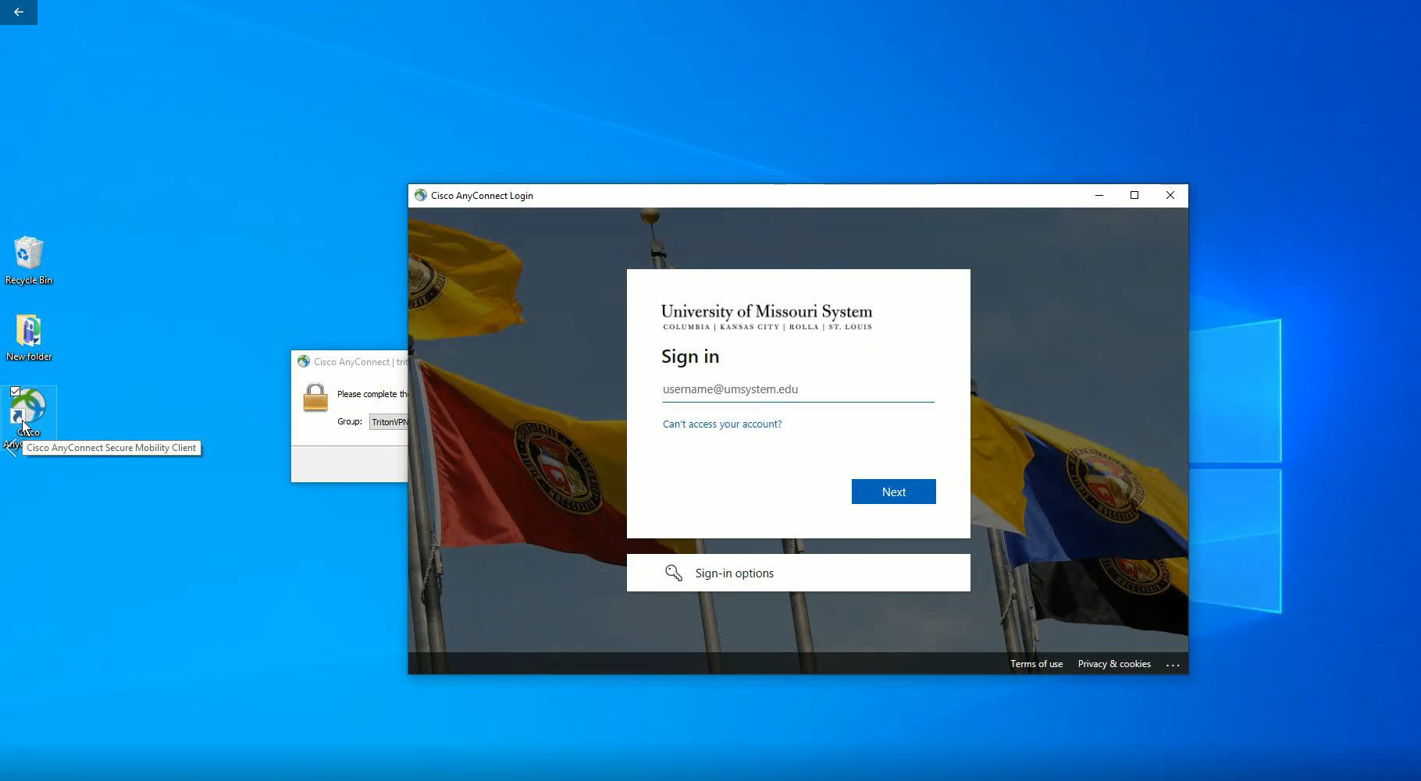
Task: Open the ellipsis menu in the sign-in footer
Action: click(x=1174, y=664)
